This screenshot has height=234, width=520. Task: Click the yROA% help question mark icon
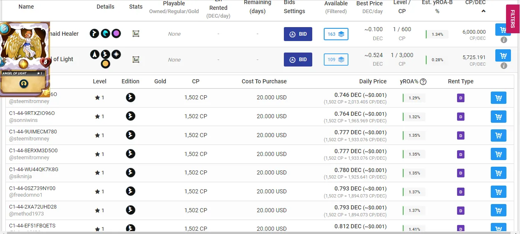click(x=423, y=81)
